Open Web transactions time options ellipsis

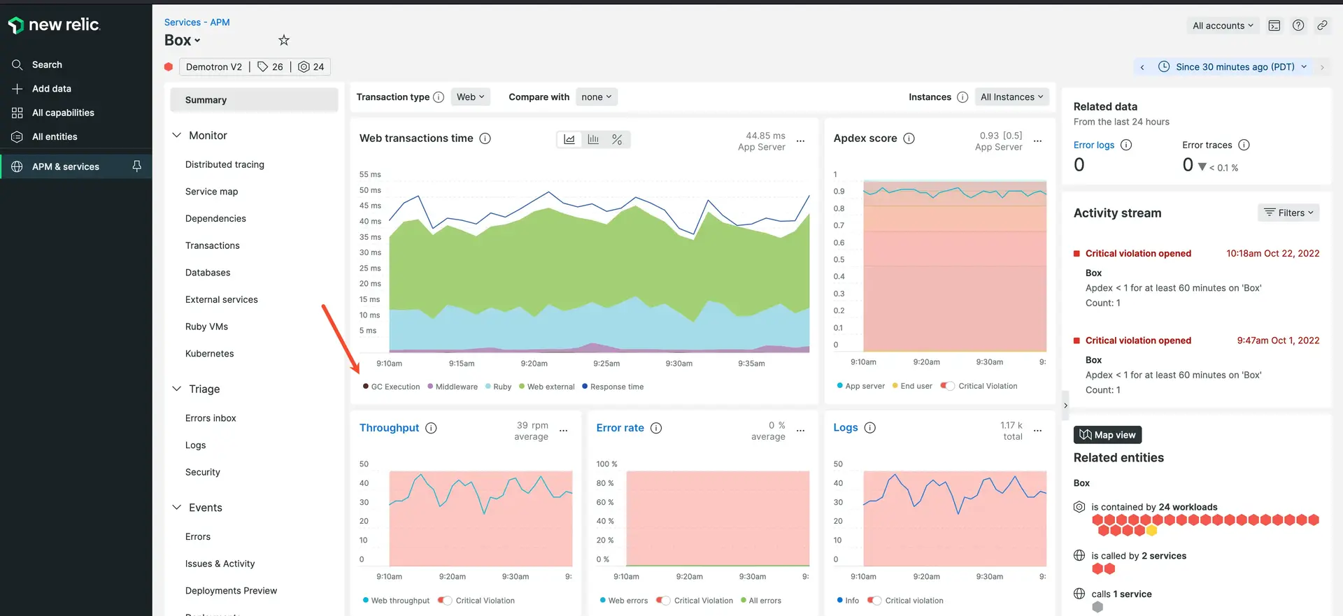(801, 141)
